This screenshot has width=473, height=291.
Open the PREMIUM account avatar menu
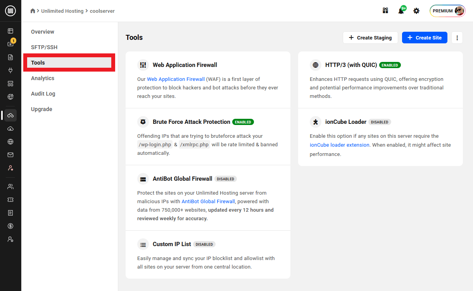click(447, 11)
